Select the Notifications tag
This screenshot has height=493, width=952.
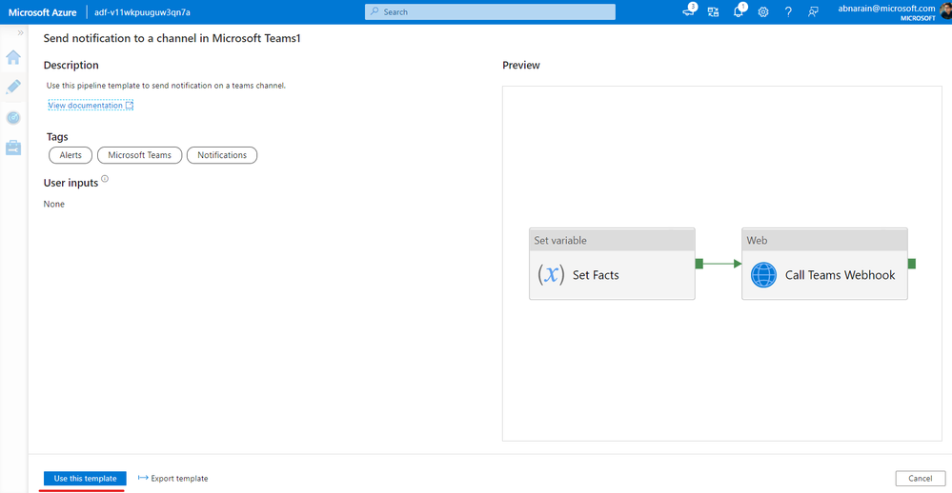(x=222, y=155)
